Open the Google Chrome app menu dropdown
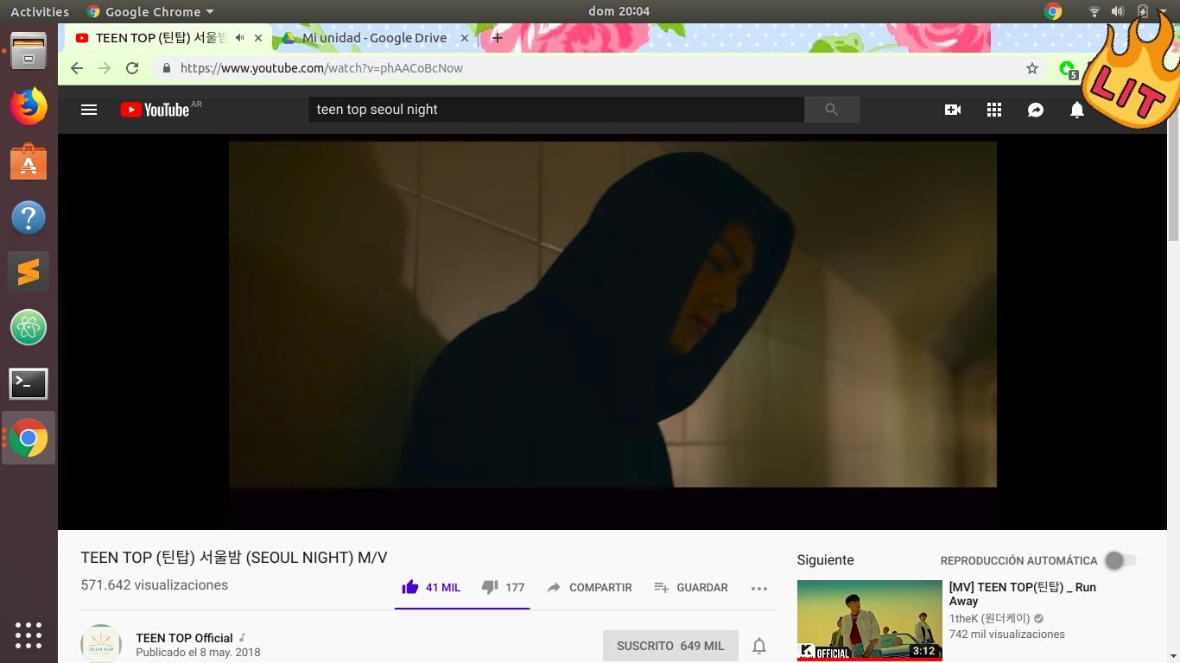1180x663 pixels. (x=150, y=11)
